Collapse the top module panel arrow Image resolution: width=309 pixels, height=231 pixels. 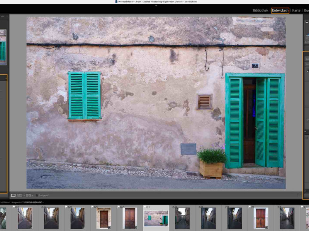[156, 5]
